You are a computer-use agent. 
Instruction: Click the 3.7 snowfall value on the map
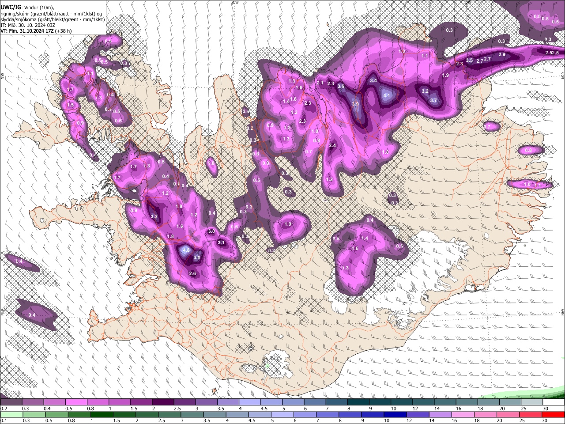point(433,101)
